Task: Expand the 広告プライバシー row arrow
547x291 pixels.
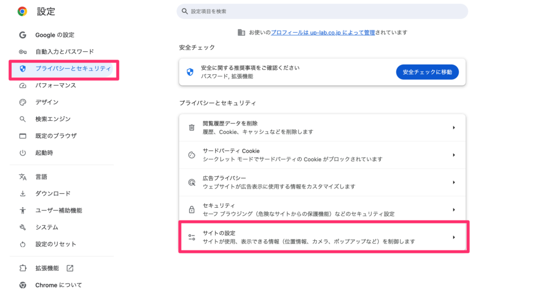Action: [x=454, y=182]
